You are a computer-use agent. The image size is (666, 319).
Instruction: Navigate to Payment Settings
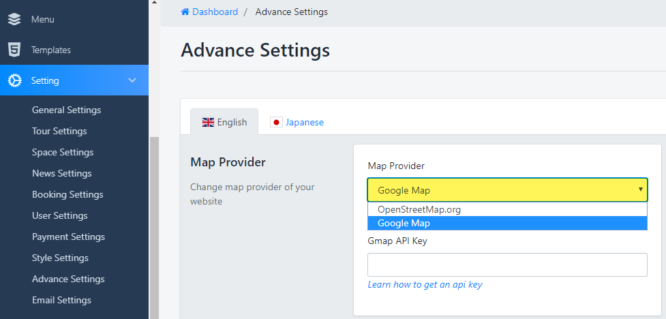click(68, 237)
